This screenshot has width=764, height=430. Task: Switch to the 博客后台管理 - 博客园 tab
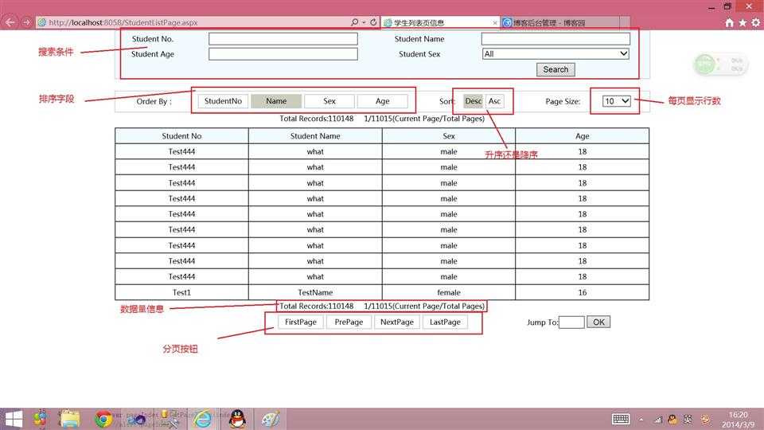pos(560,23)
